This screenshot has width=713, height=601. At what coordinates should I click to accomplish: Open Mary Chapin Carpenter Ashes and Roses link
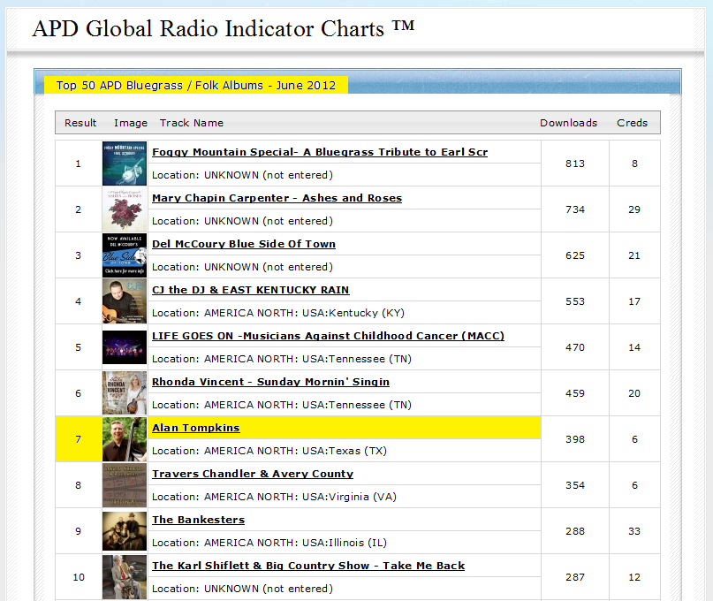[277, 198]
